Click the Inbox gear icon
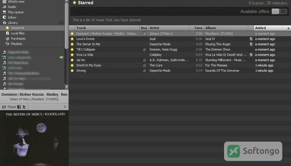This screenshot has height=166, width=291. coord(4,17)
